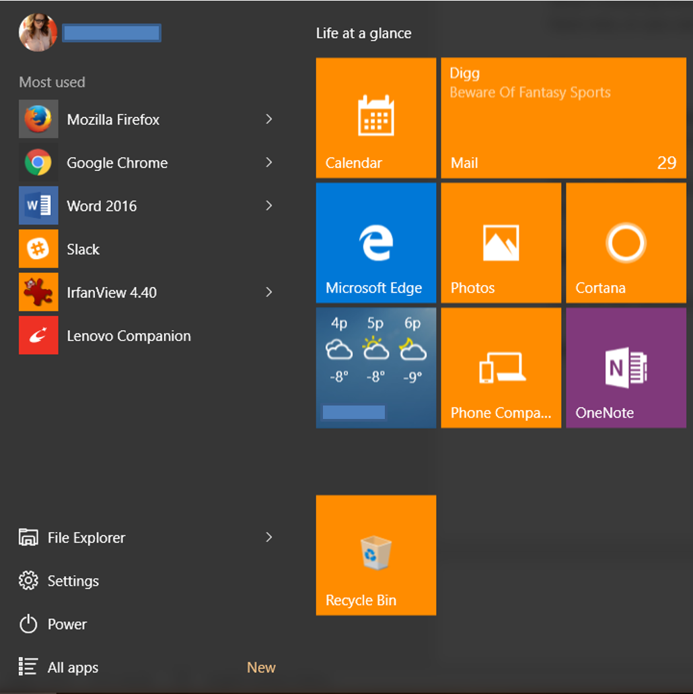Open IrfanView 4.40
This screenshot has width=693, height=694.
112,293
